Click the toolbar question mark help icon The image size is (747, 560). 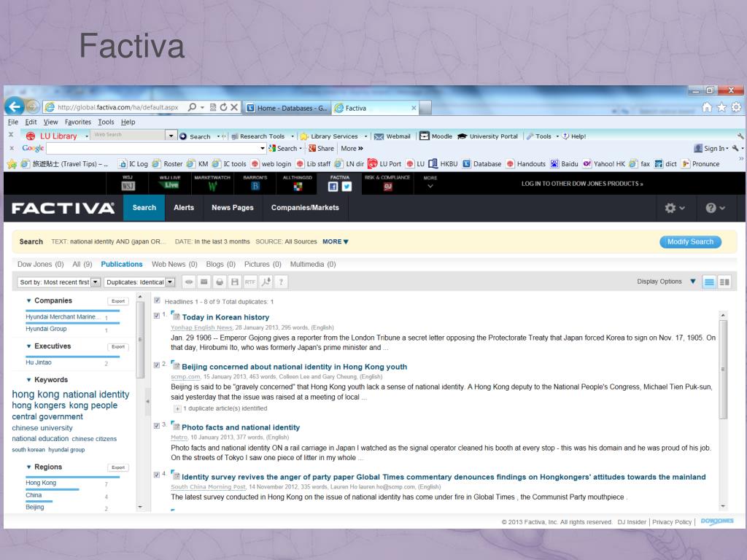tap(281, 282)
